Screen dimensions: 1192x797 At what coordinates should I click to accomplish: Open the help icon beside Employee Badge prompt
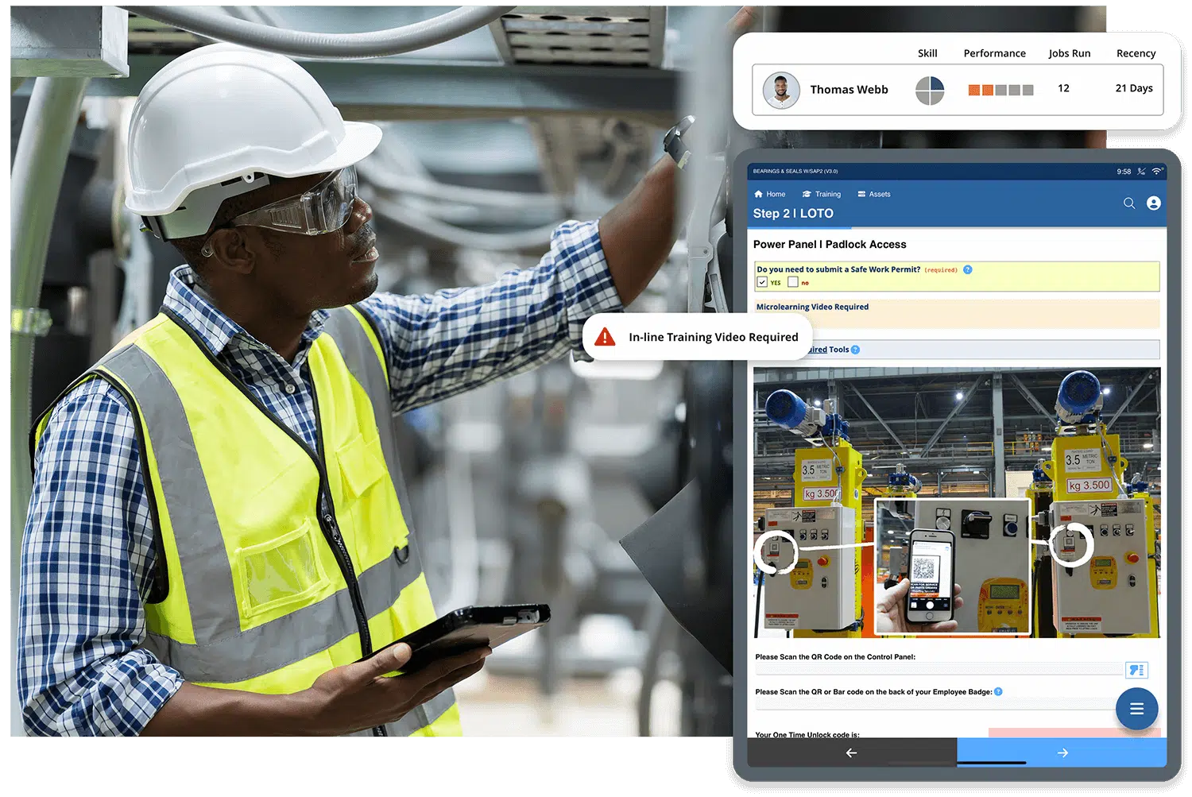click(999, 692)
